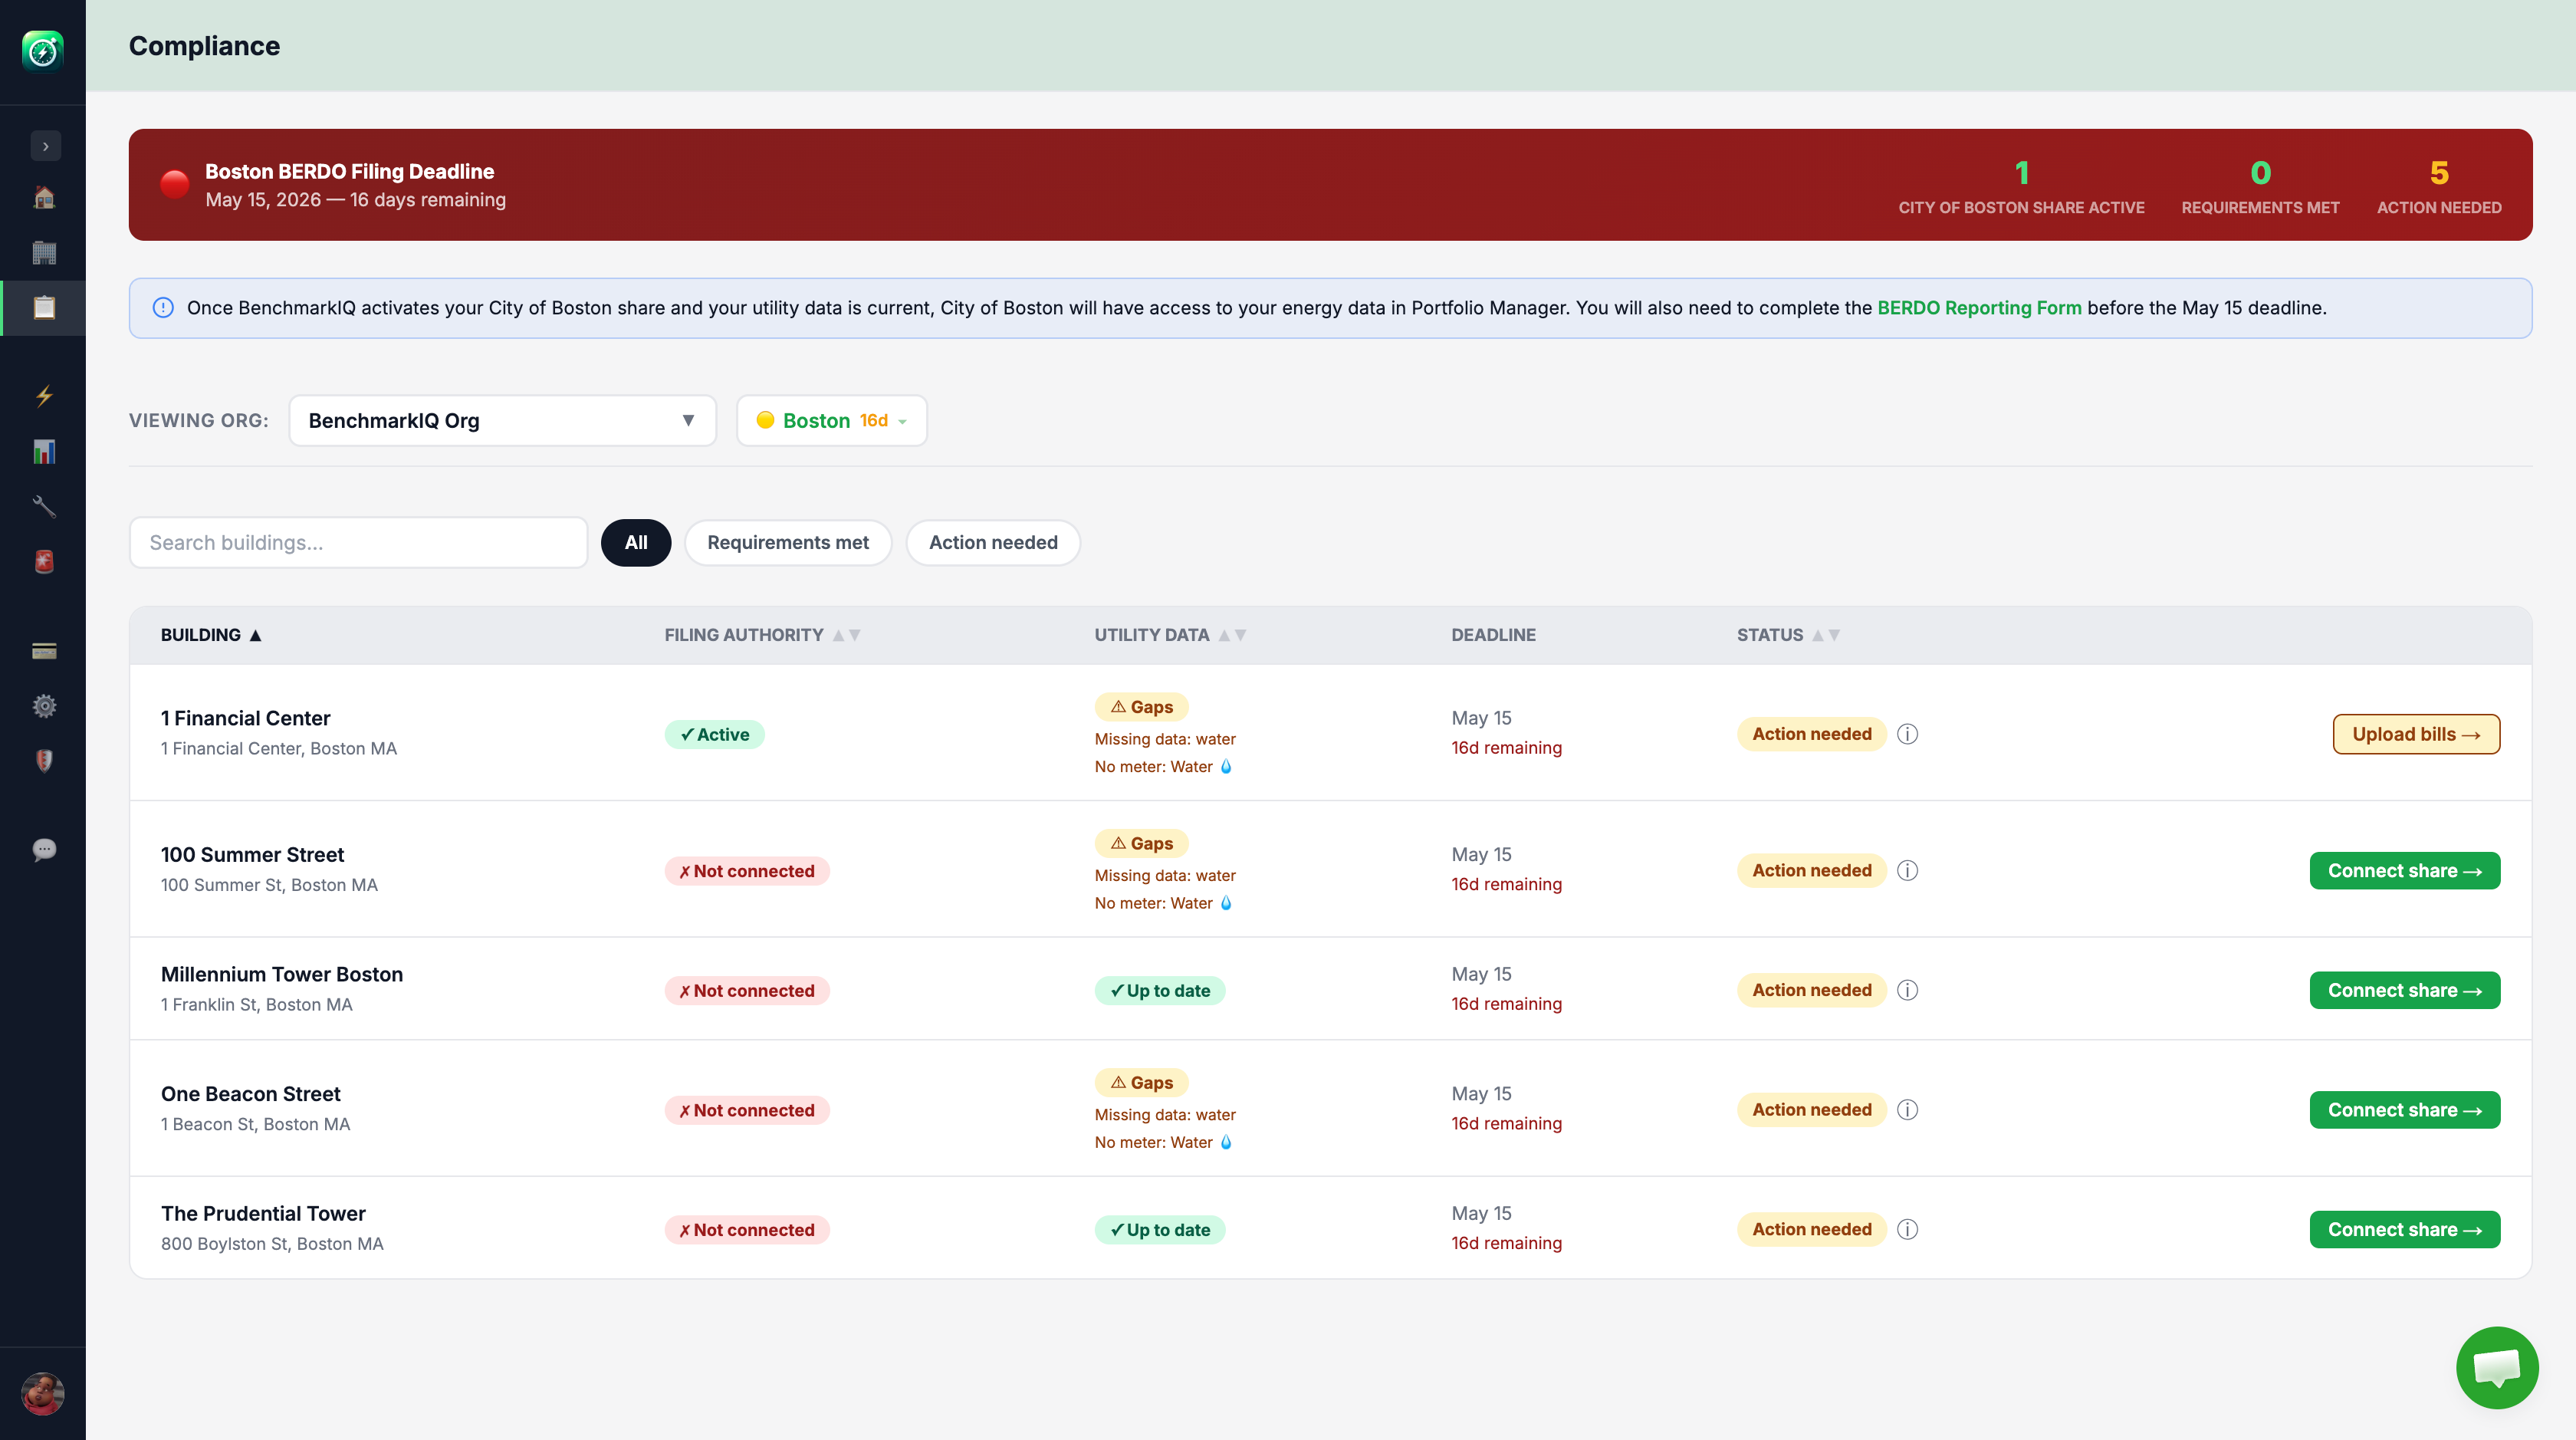The image size is (2576, 1440).
Task: Open the shield security icon
Action: pos(44,761)
